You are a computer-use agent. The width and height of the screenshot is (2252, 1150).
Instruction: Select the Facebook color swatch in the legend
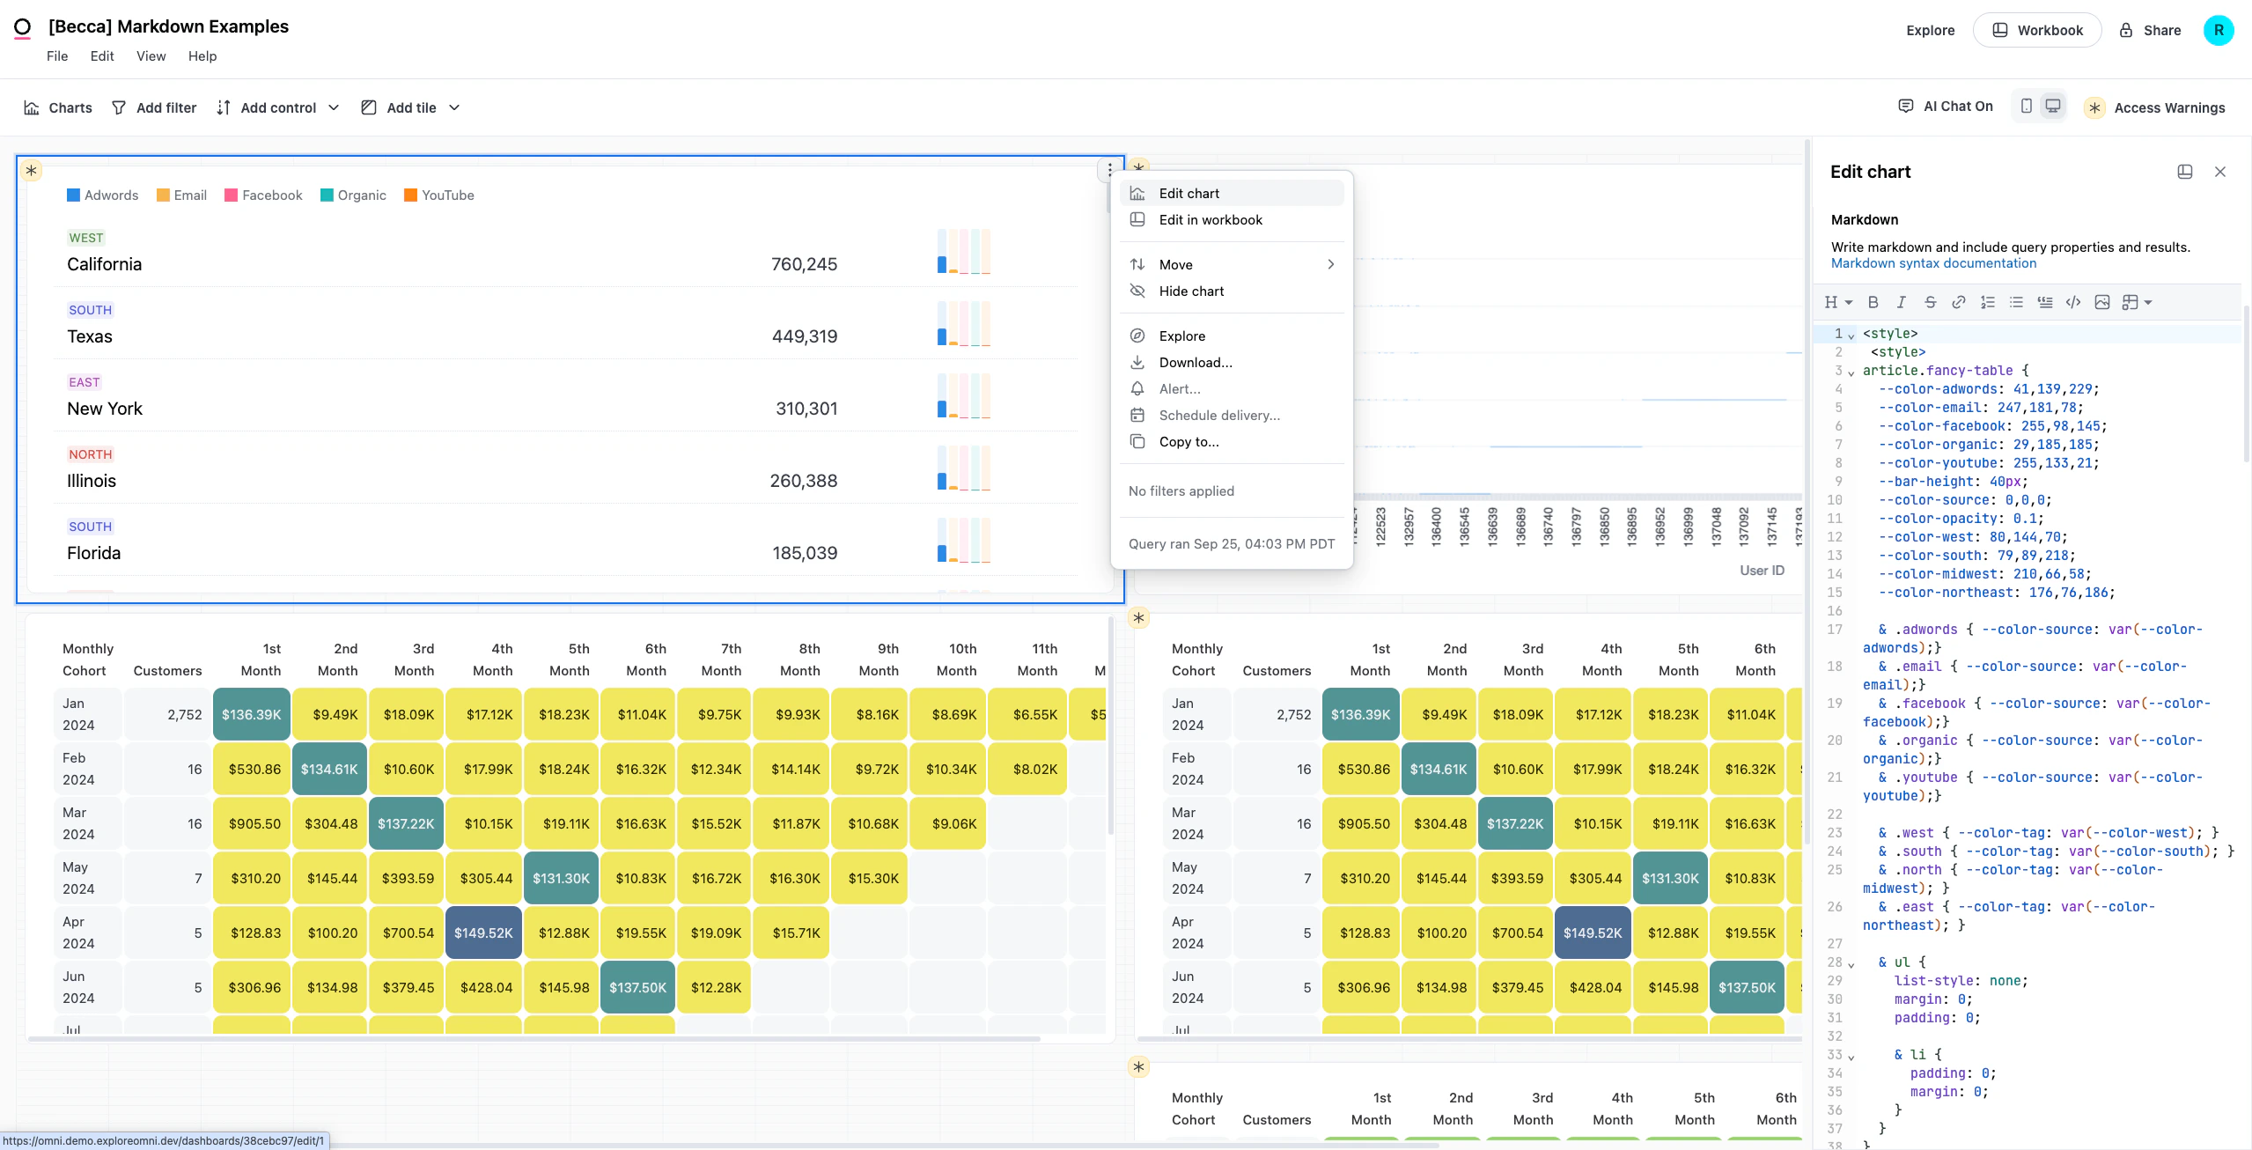pyautogui.click(x=231, y=195)
